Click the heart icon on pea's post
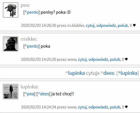Image resolution: width=140 pixels, height=113 pixels. click(x=134, y=25)
